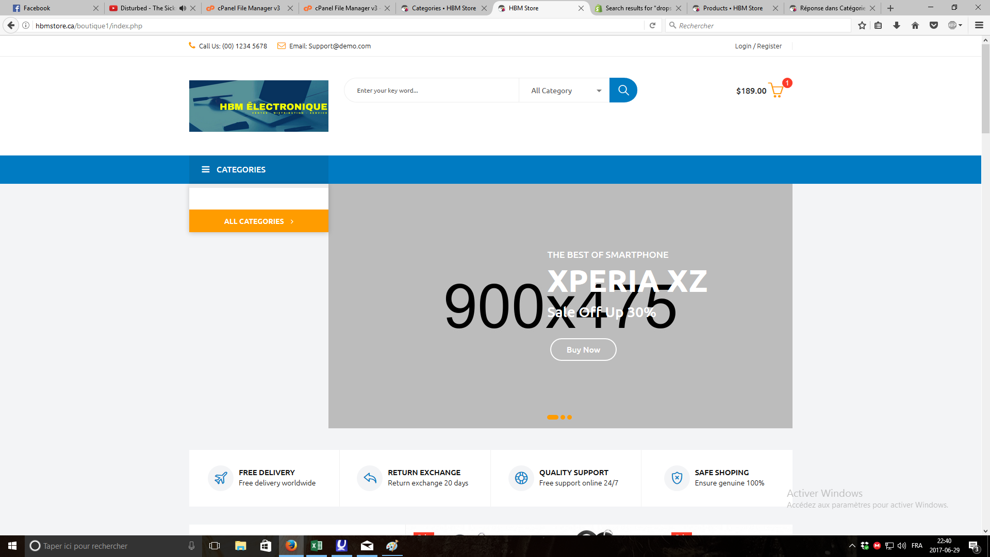Click the Firefox home icon
This screenshot has width=990, height=557.
tap(915, 25)
